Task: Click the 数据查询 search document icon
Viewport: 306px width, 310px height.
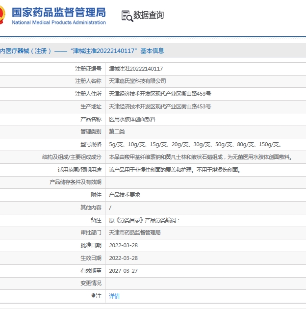Action: (x=127, y=16)
